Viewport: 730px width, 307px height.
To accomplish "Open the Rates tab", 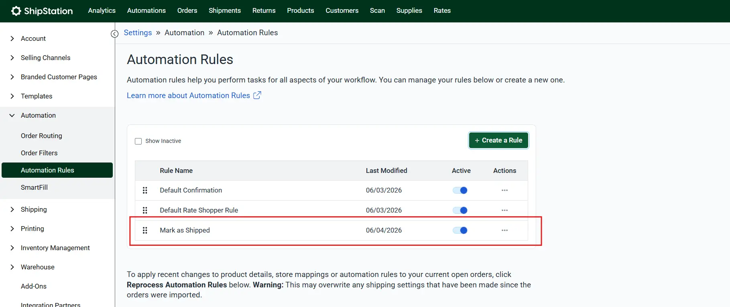I will (442, 11).
